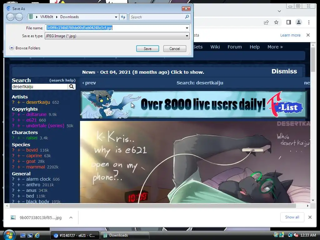Click the news header to show news
The image size is (320, 240).
(x=143, y=72)
